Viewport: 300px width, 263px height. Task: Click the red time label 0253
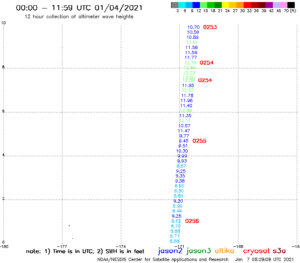pos(210,27)
